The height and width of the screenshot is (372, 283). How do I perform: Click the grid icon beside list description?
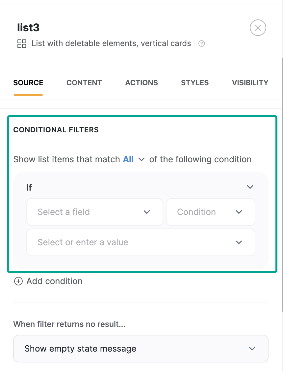pyautogui.click(x=22, y=43)
